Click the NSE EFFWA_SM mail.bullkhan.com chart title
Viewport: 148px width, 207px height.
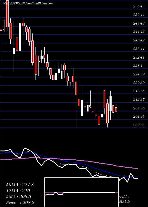[x=28, y=4]
